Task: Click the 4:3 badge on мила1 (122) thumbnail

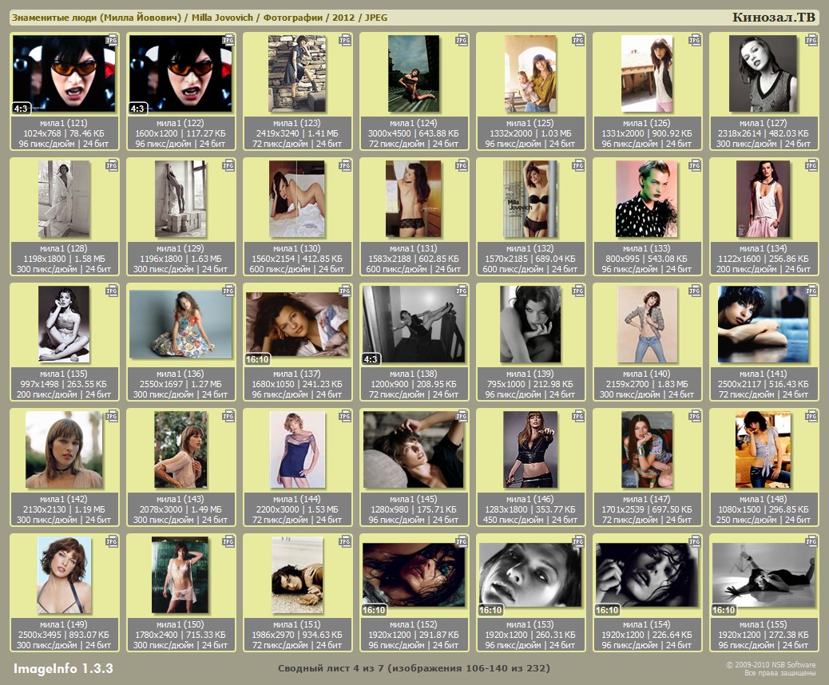Action: 137,109
